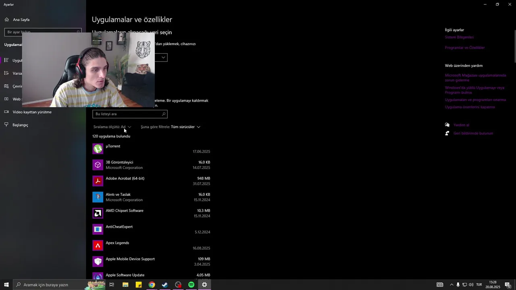Click the AntiCheatExpert app icon

click(98, 229)
